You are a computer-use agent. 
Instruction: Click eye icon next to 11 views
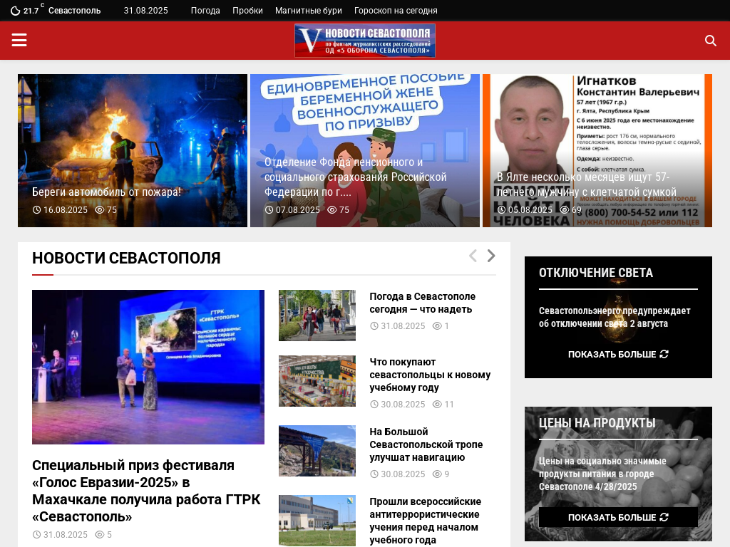[x=437, y=405]
